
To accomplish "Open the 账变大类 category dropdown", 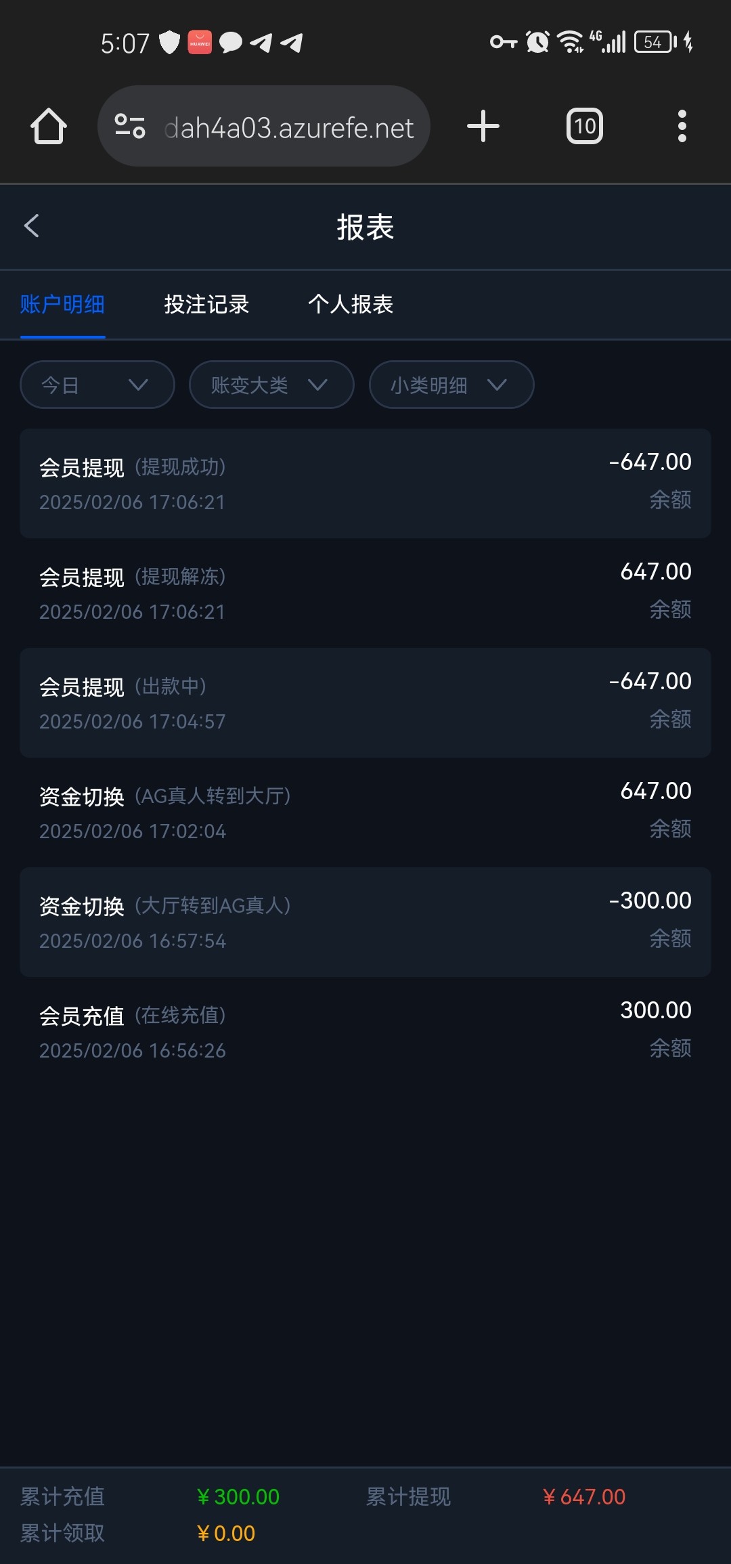I will click(x=271, y=385).
